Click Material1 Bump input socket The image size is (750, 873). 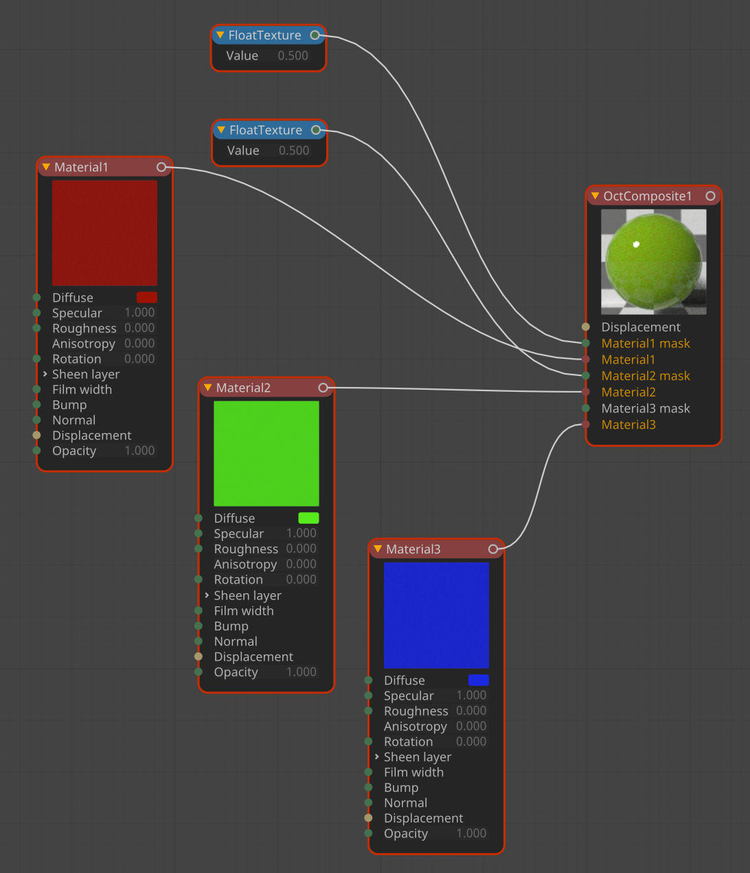37,405
